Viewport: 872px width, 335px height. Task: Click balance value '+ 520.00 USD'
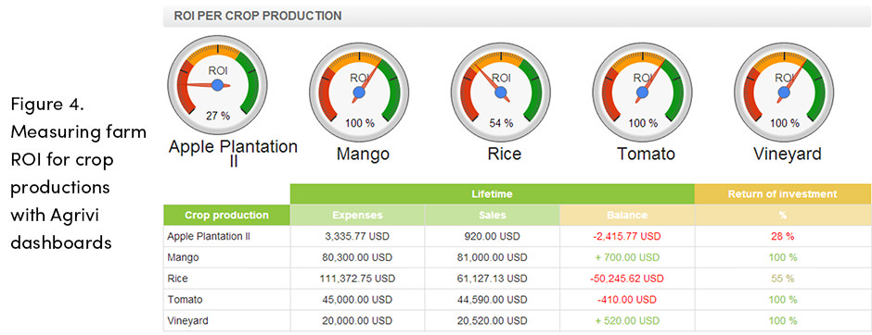[x=627, y=320]
